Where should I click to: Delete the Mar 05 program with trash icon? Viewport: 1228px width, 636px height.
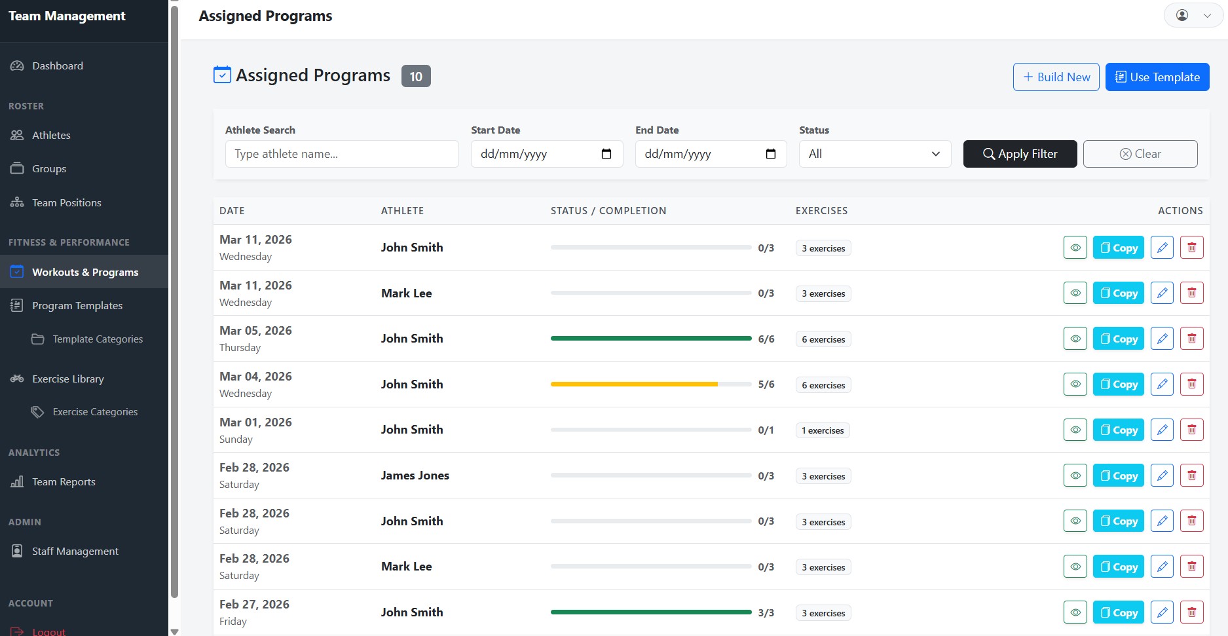pos(1192,339)
